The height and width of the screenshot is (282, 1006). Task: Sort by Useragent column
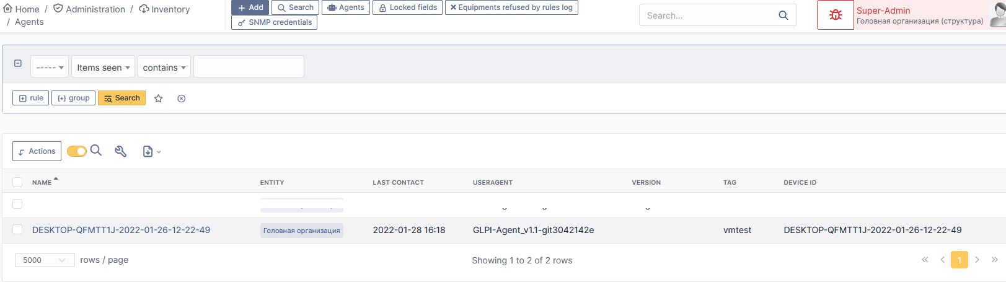tap(493, 182)
